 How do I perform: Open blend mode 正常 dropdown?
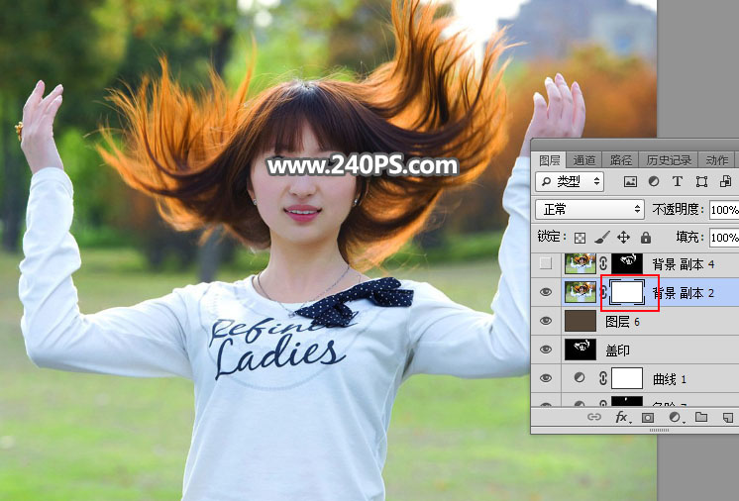589,210
